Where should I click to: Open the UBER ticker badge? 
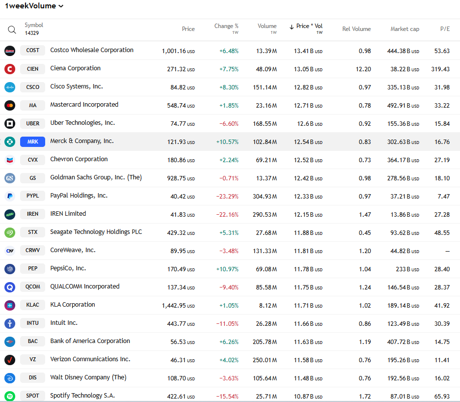coord(32,123)
